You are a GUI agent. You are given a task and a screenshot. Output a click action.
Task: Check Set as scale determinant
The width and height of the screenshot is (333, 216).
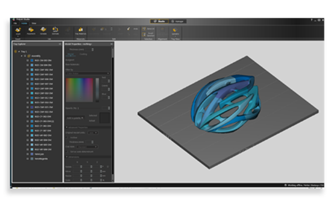pos(67,152)
